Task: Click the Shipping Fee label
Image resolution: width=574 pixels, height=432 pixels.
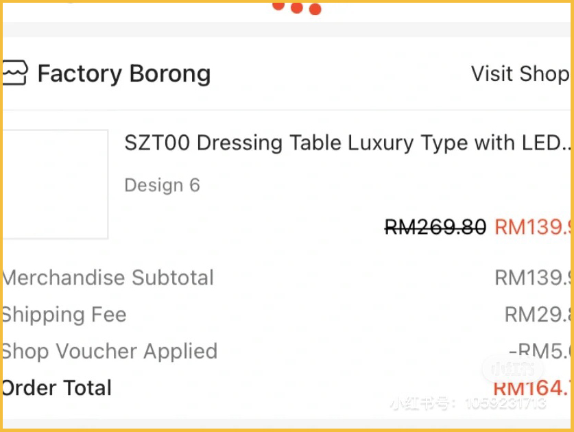Action: coord(64,315)
